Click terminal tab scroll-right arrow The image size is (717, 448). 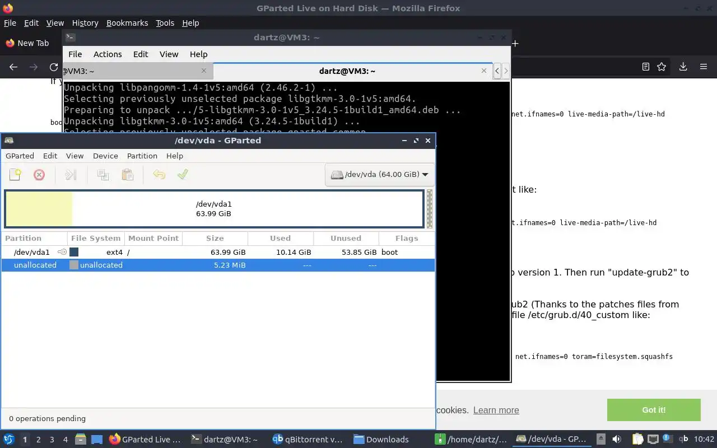[506, 71]
